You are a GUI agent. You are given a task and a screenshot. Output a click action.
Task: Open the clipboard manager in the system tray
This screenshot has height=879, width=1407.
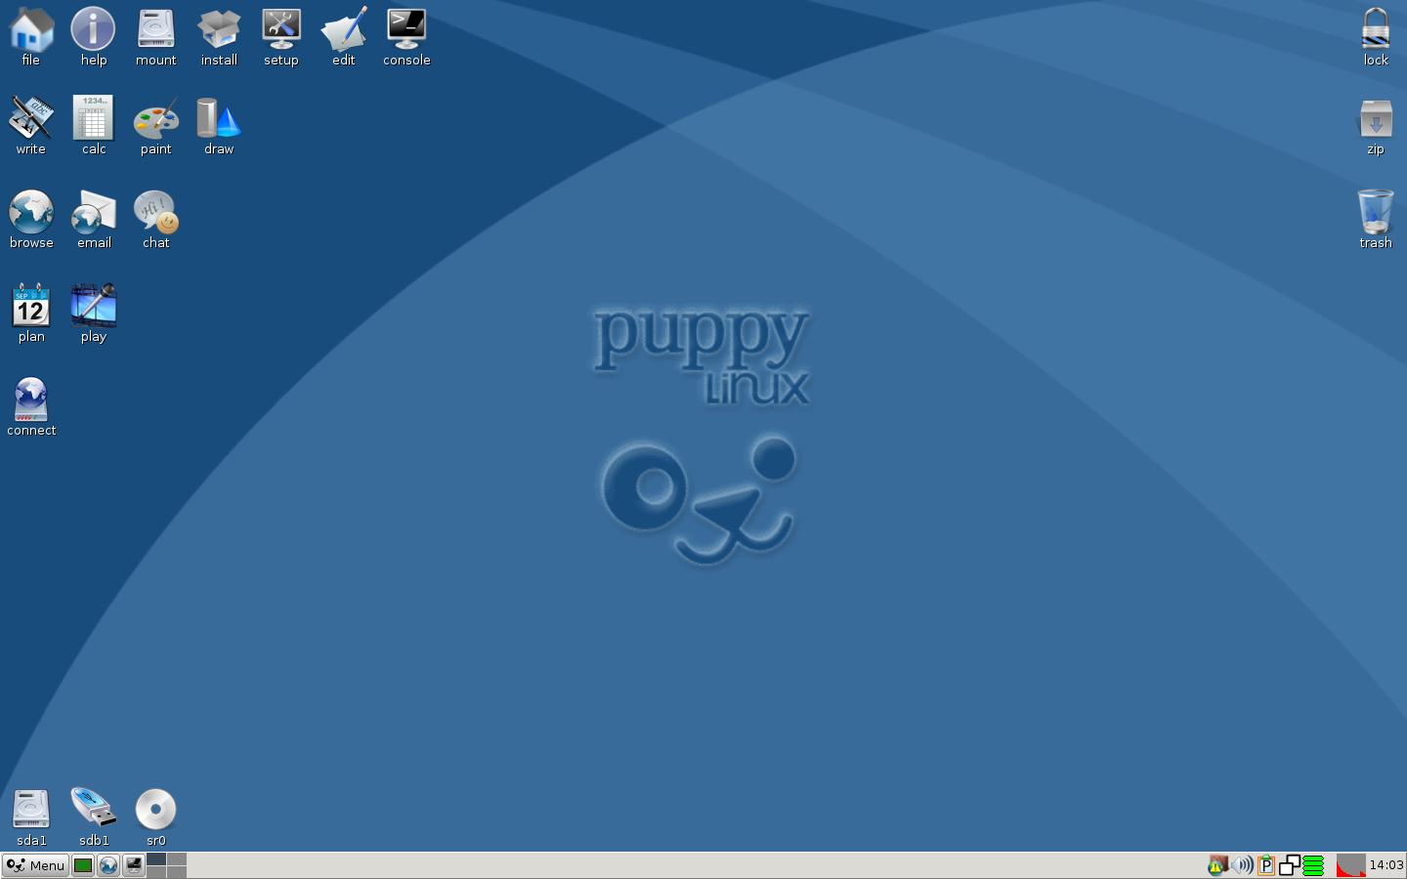coord(1266,865)
